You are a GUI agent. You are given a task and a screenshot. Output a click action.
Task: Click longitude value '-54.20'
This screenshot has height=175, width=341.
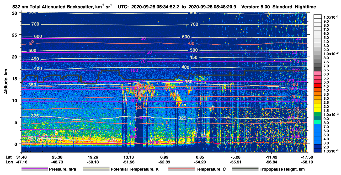(x=200, y=162)
